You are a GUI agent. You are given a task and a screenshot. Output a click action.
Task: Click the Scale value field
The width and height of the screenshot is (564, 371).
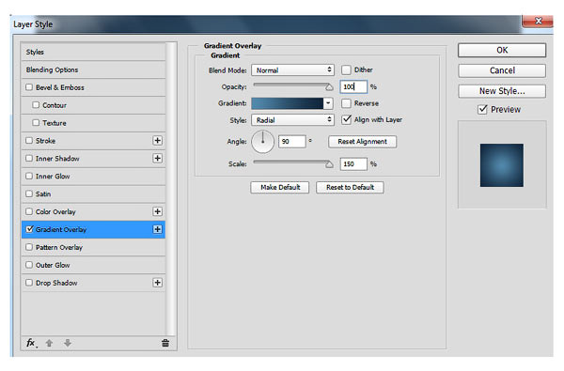(x=353, y=164)
